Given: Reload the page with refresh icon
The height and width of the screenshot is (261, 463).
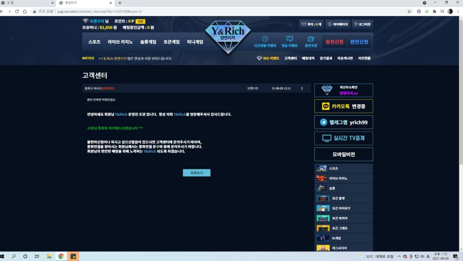Looking at the screenshot, I should point(17,12).
